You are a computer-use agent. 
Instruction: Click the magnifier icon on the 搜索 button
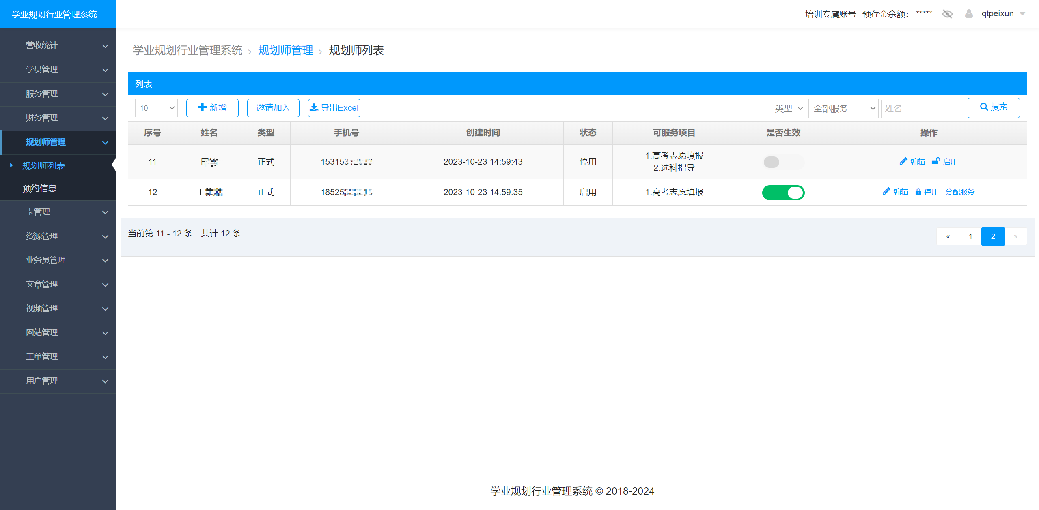coord(984,107)
